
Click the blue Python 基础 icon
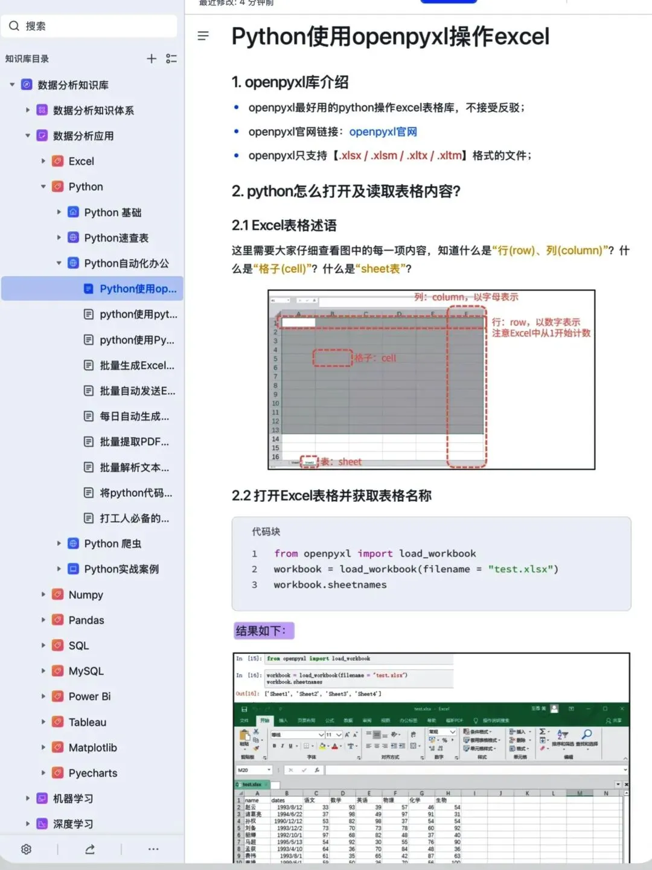click(73, 212)
